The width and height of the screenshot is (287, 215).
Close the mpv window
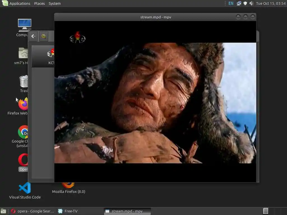pos(253,17)
